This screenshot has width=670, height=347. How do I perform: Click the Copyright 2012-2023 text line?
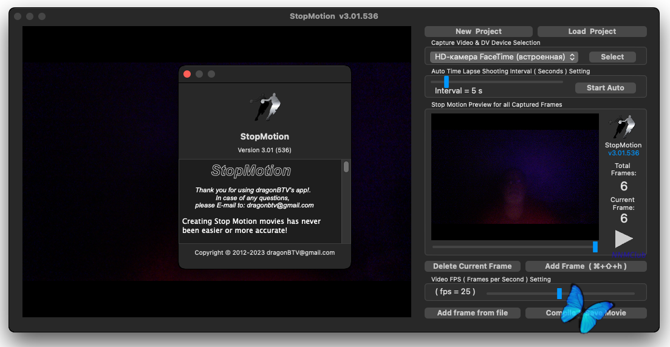(264, 253)
